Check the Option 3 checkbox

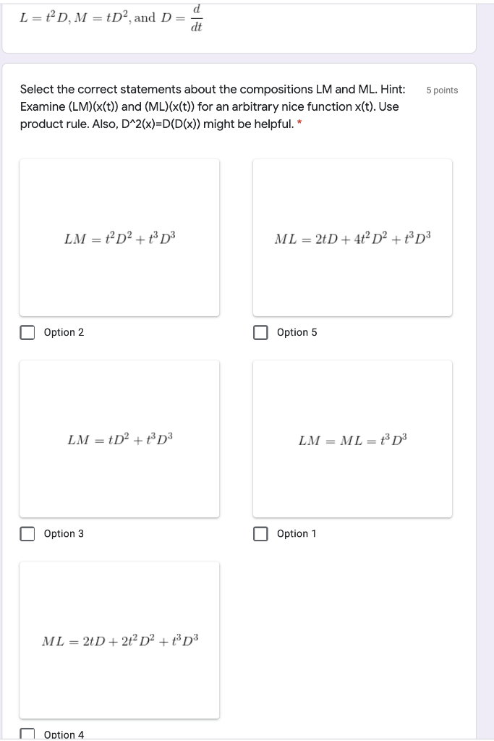[x=27, y=534]
